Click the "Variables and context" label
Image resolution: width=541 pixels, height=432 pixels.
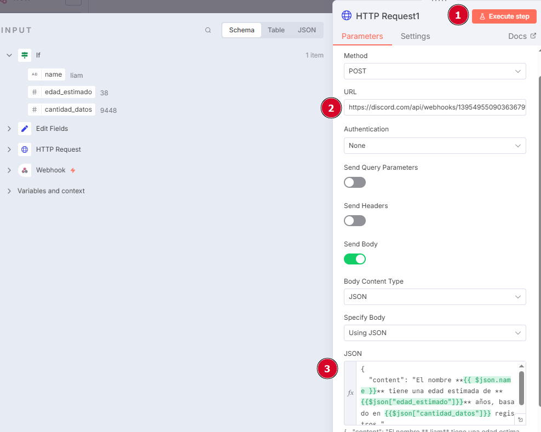tap(51, 191)
